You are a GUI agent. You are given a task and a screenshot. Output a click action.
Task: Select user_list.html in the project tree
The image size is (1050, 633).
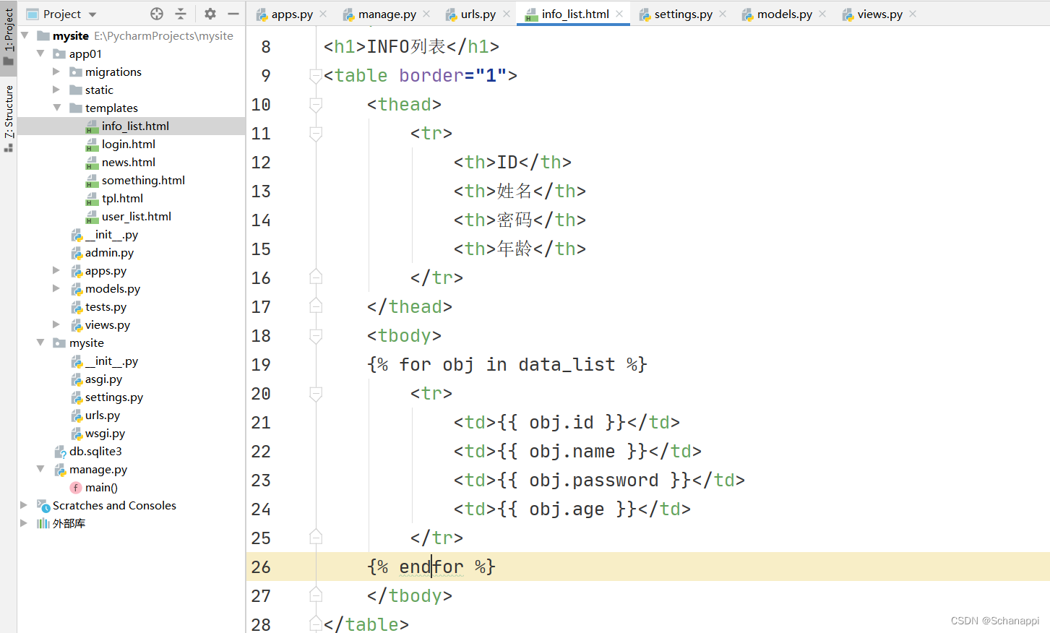pos(136,216)
